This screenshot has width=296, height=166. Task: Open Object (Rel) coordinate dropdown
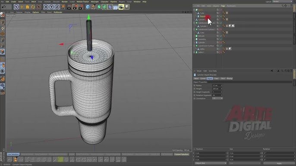211,163
